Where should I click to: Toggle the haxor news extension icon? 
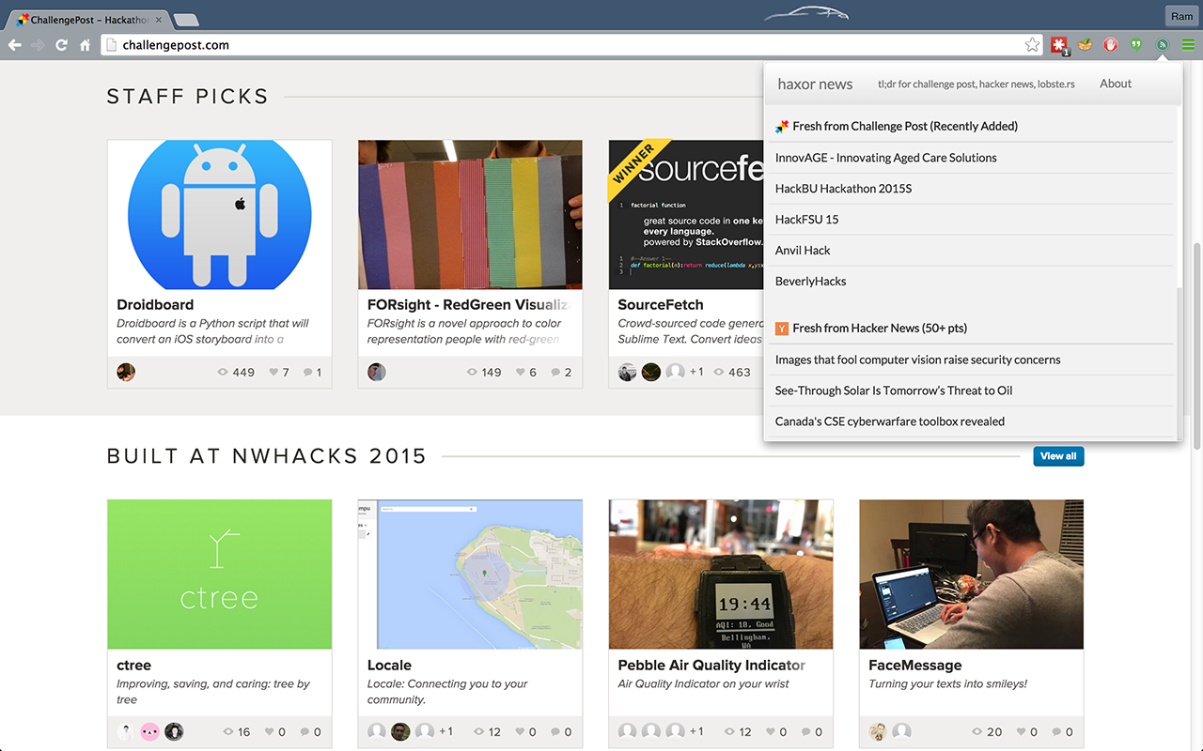(x=1163, y=45)
